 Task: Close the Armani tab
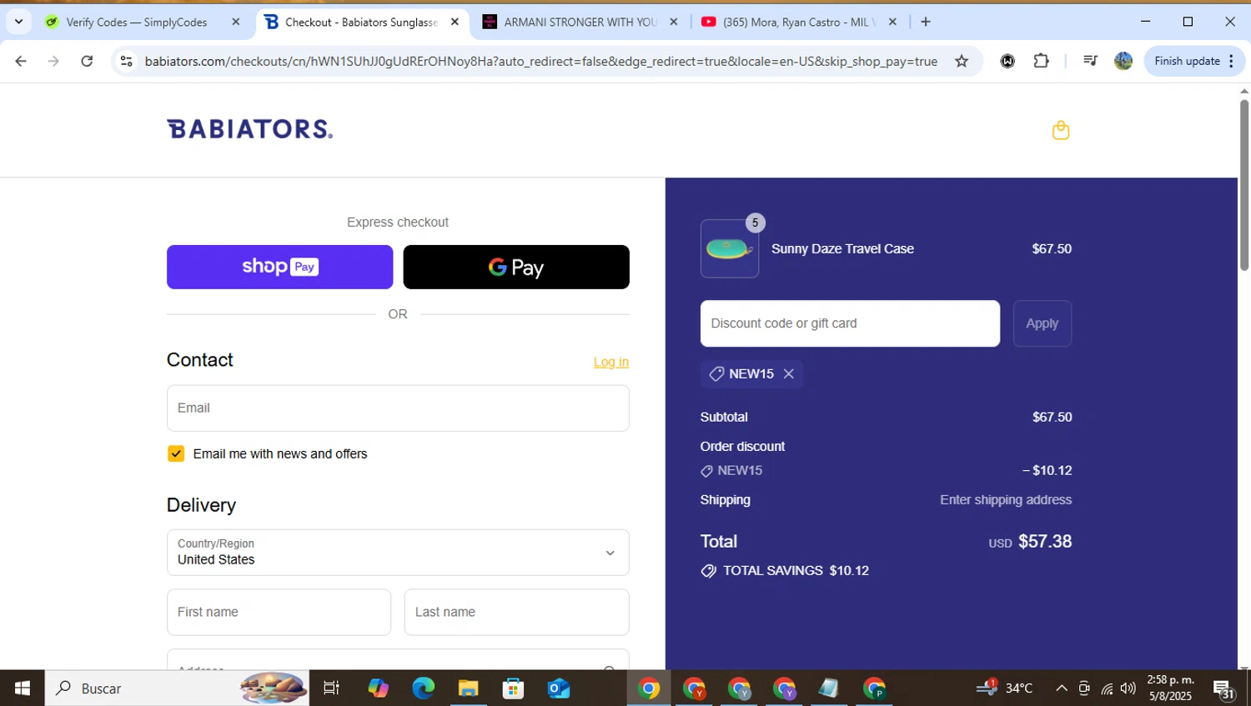pyautogui.click(x=674, y=23)
